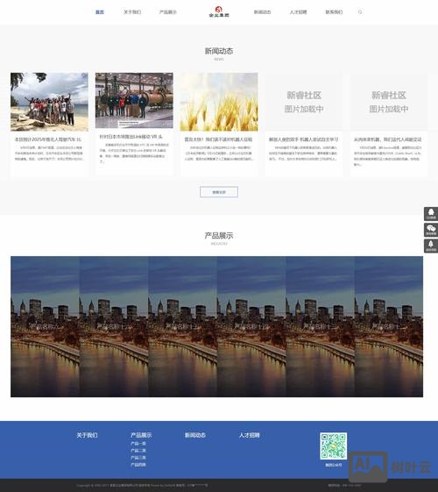Open news headline about 2025年 无人驾驶汽车
Image resolution: width=438 pixels, height=492 pixels.
(48, 139)
